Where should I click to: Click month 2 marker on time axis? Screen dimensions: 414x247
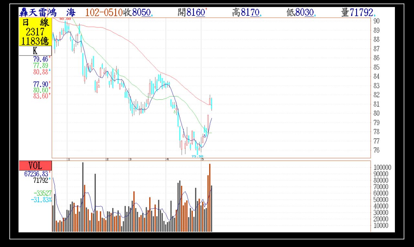pyautogui.click(x=107, y=159)
